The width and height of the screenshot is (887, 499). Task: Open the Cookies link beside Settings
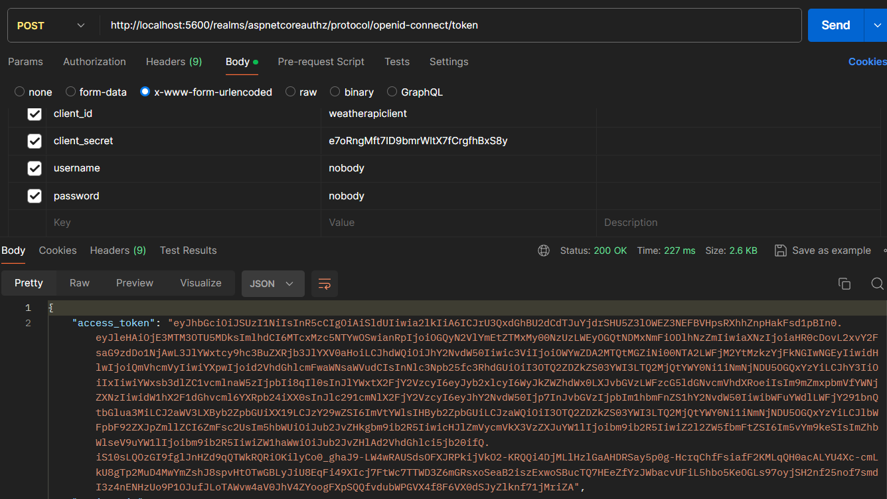(x=867, y=61)
